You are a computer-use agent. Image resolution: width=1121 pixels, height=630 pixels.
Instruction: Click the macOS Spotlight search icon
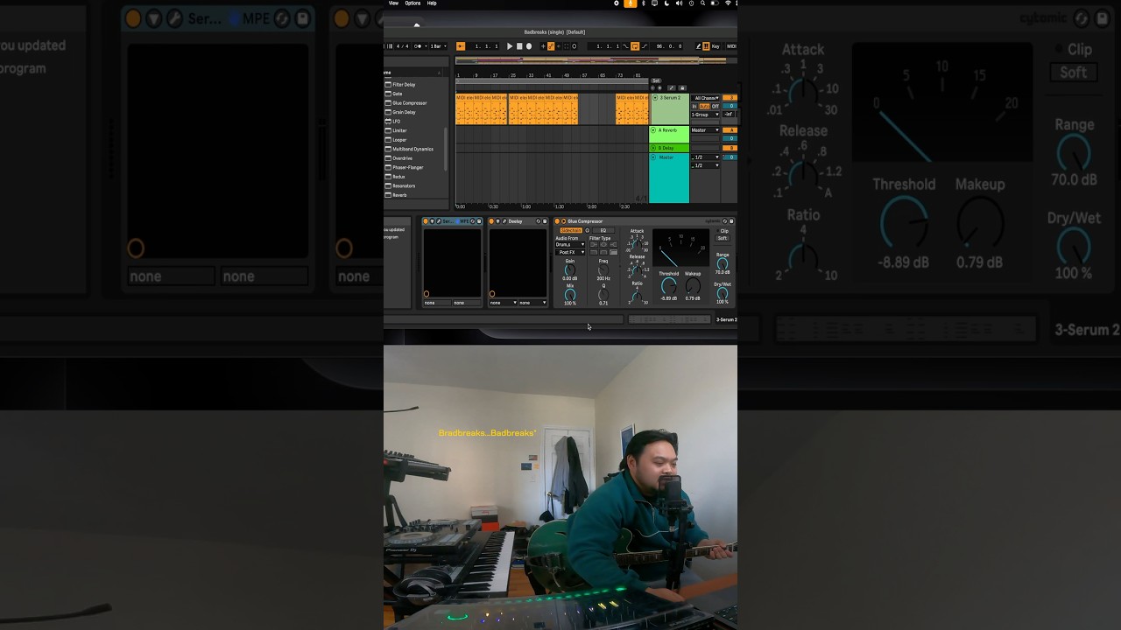click(x=702, y=3)
